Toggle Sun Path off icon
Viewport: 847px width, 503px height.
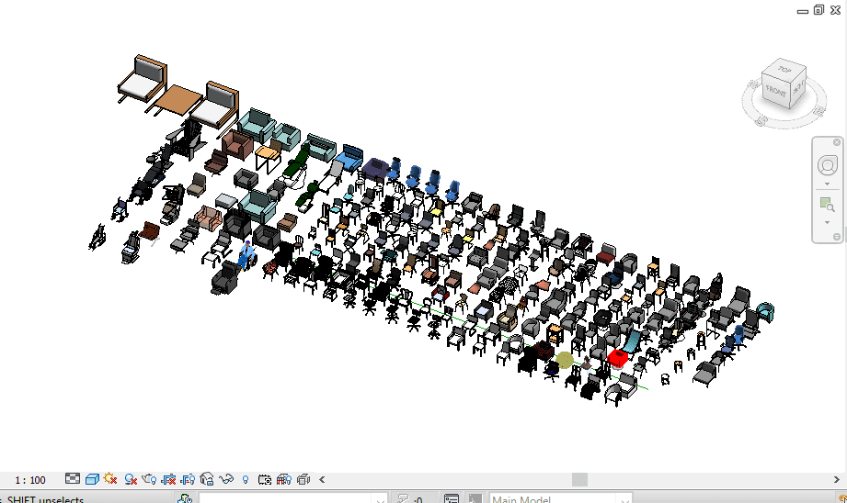coord(111,479)
